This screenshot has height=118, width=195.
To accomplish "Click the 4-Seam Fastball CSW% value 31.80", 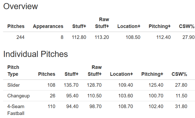I will click(x=181, y=107).
